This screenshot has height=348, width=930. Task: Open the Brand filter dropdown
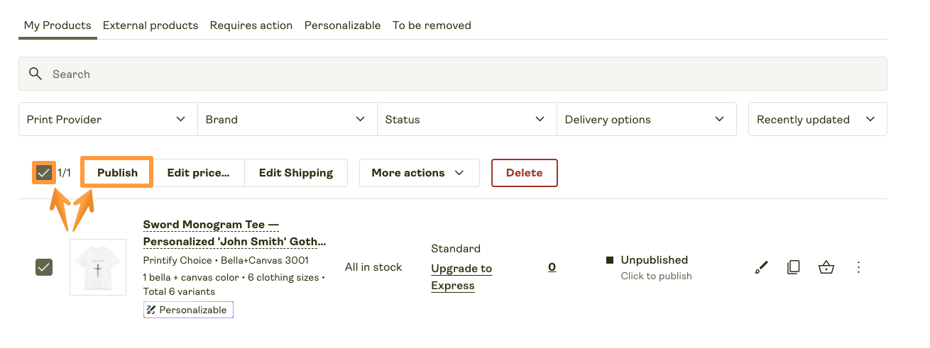coord(287,119)
